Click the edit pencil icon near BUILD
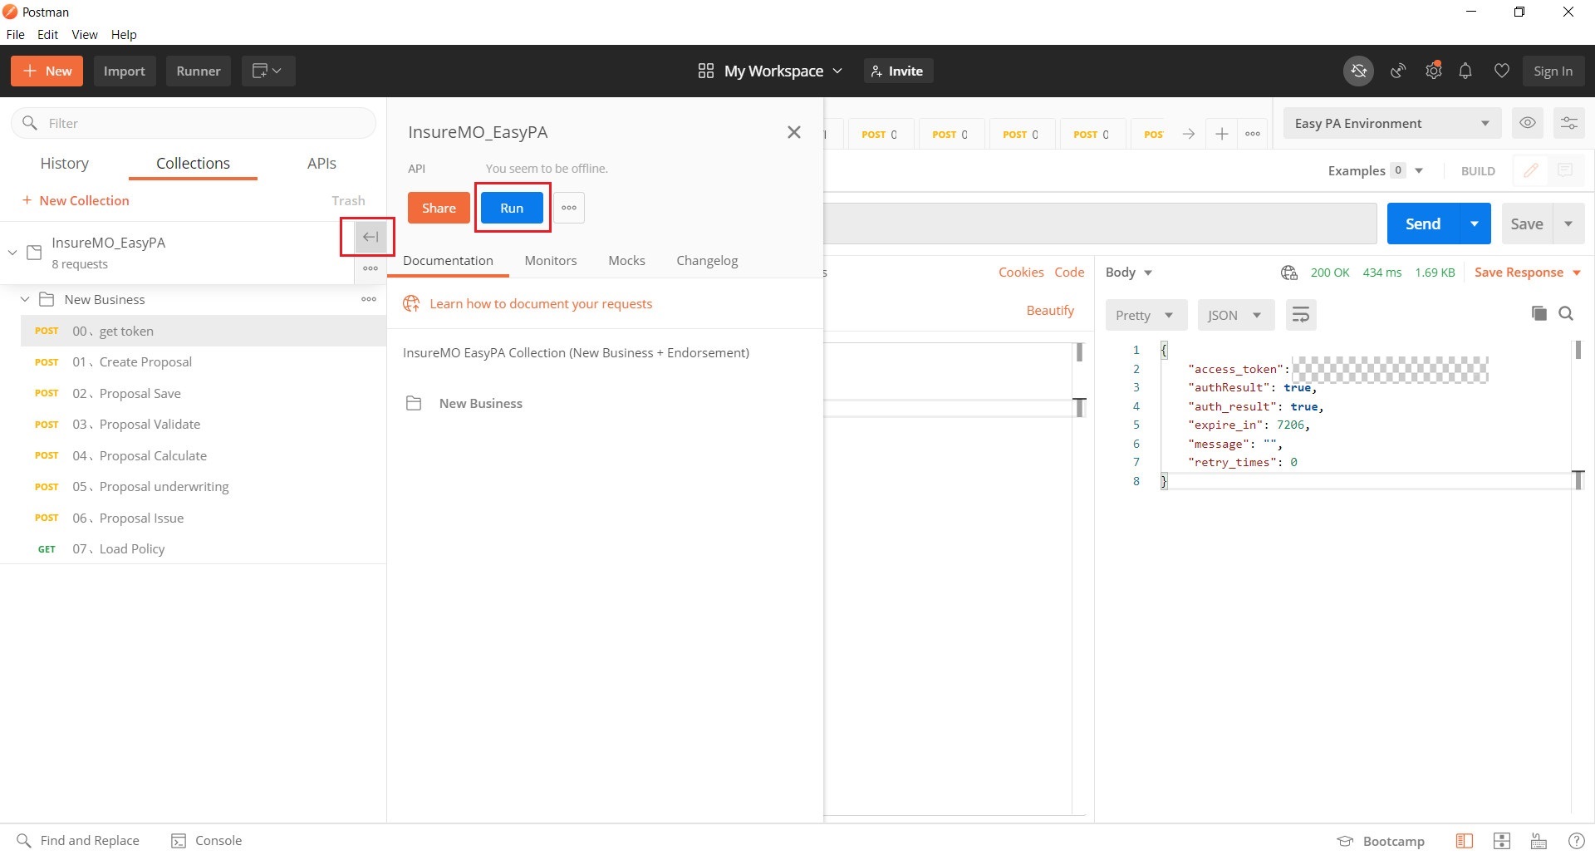1595x855 pixels. point(1530,170)
